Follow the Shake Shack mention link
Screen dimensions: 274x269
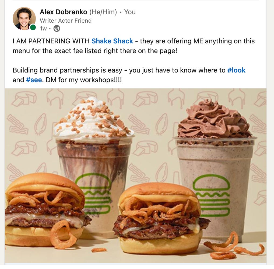click(112, 41)
